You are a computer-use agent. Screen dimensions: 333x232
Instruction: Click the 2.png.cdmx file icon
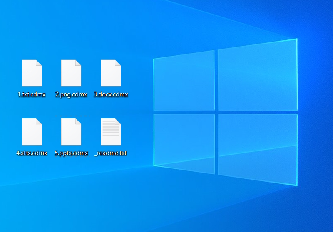click(71, 73)
